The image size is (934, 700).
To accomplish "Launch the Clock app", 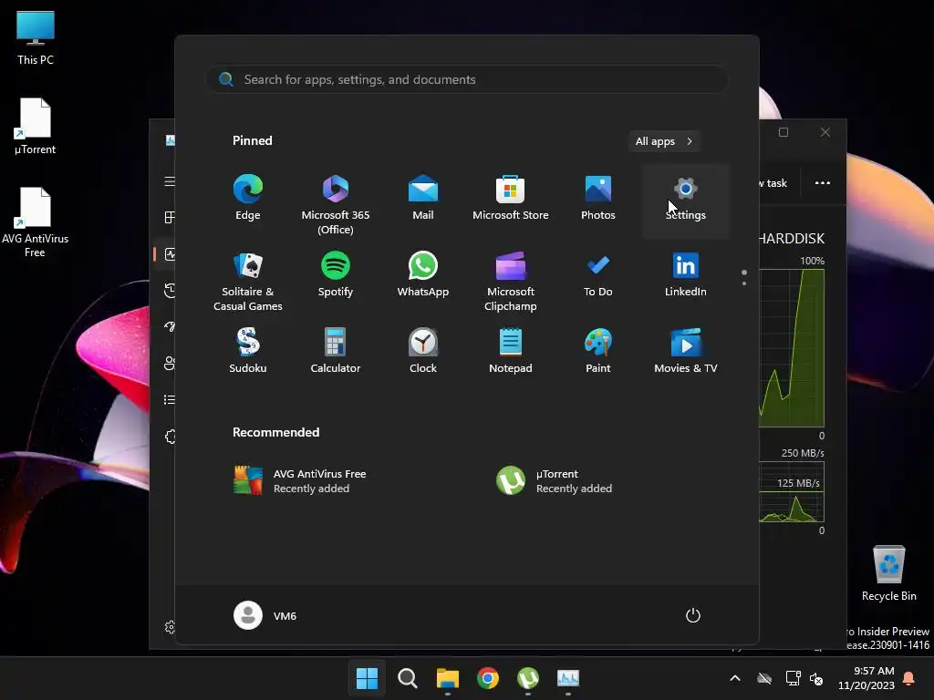I will (423, 351).
